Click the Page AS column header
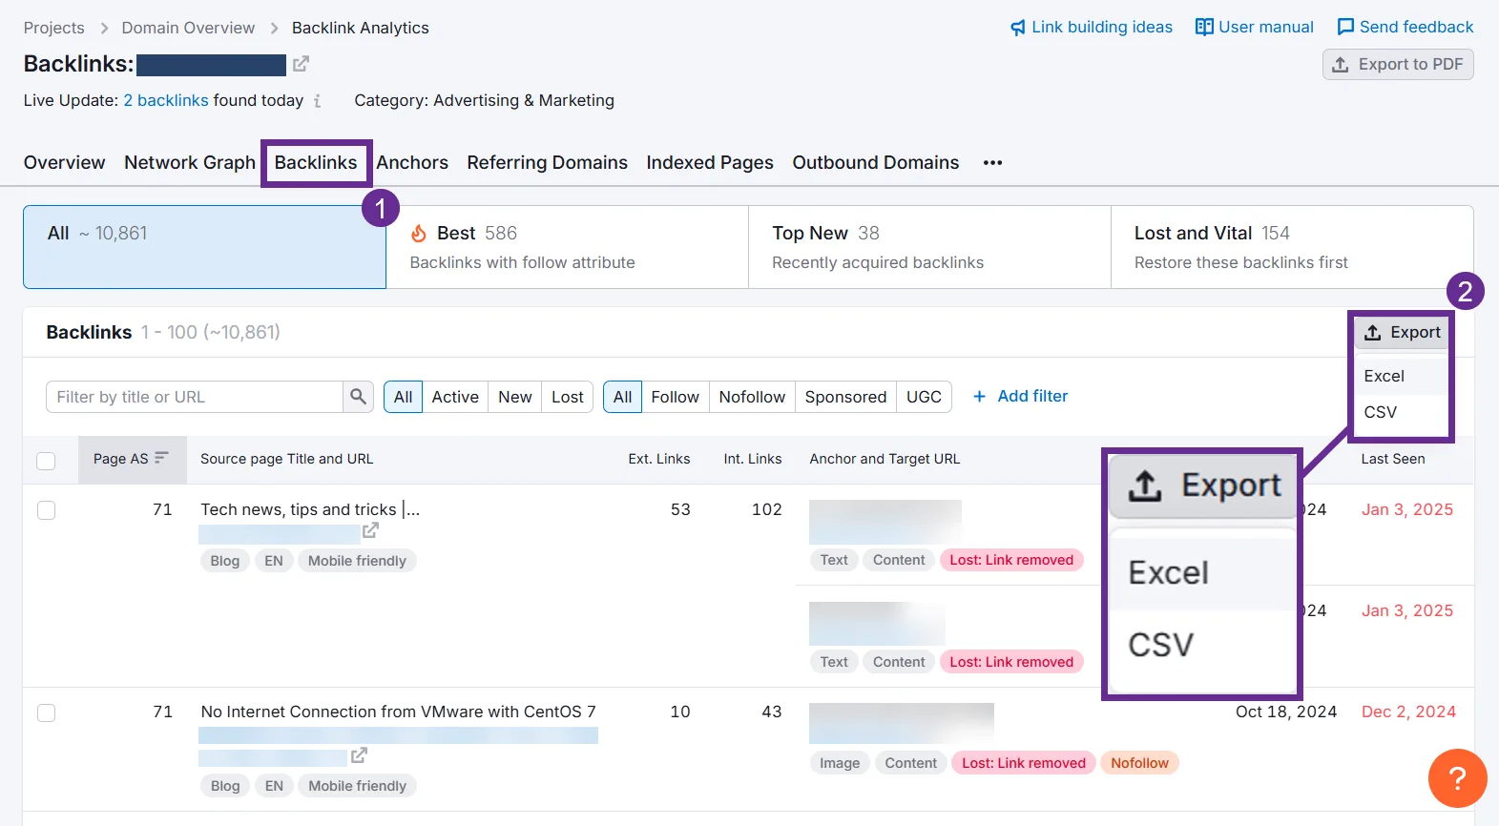Image resolution: width=1499 pixels, height=826 pixels. pos(132,459)
